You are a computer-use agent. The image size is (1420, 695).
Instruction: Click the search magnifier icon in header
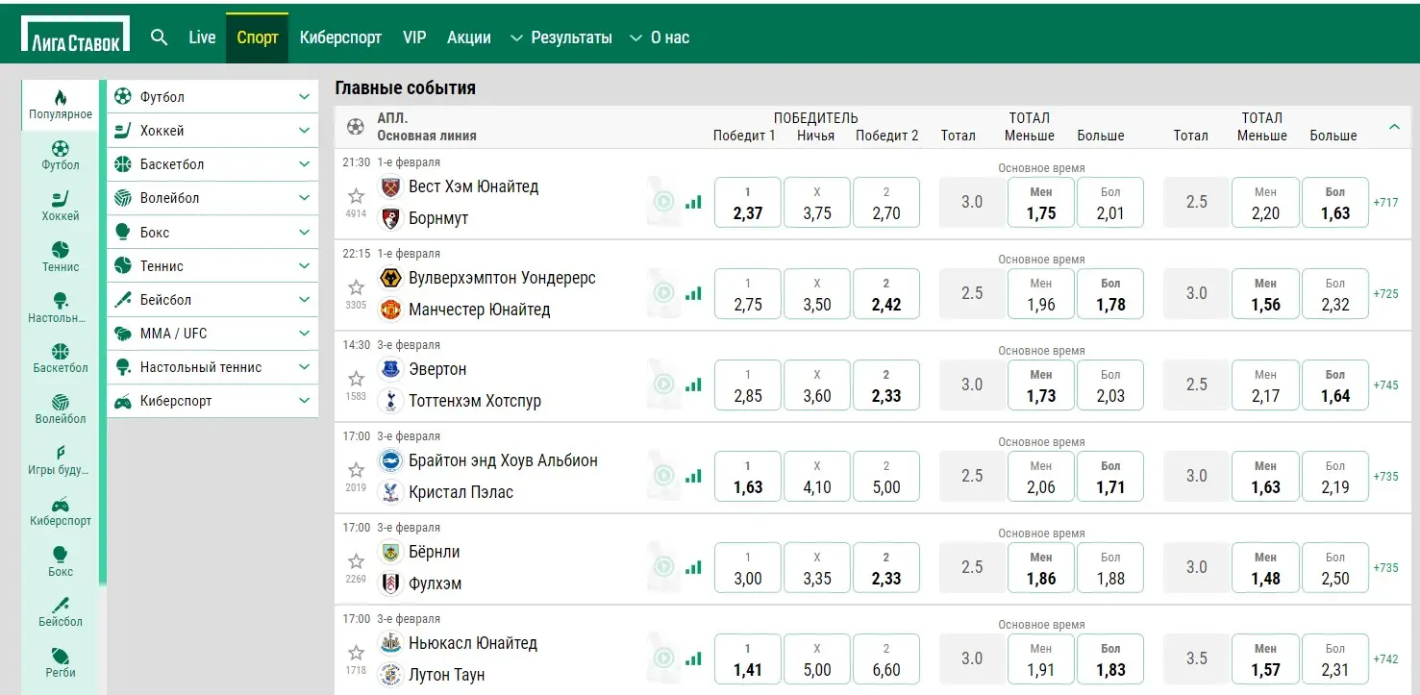tap(160, 37)
